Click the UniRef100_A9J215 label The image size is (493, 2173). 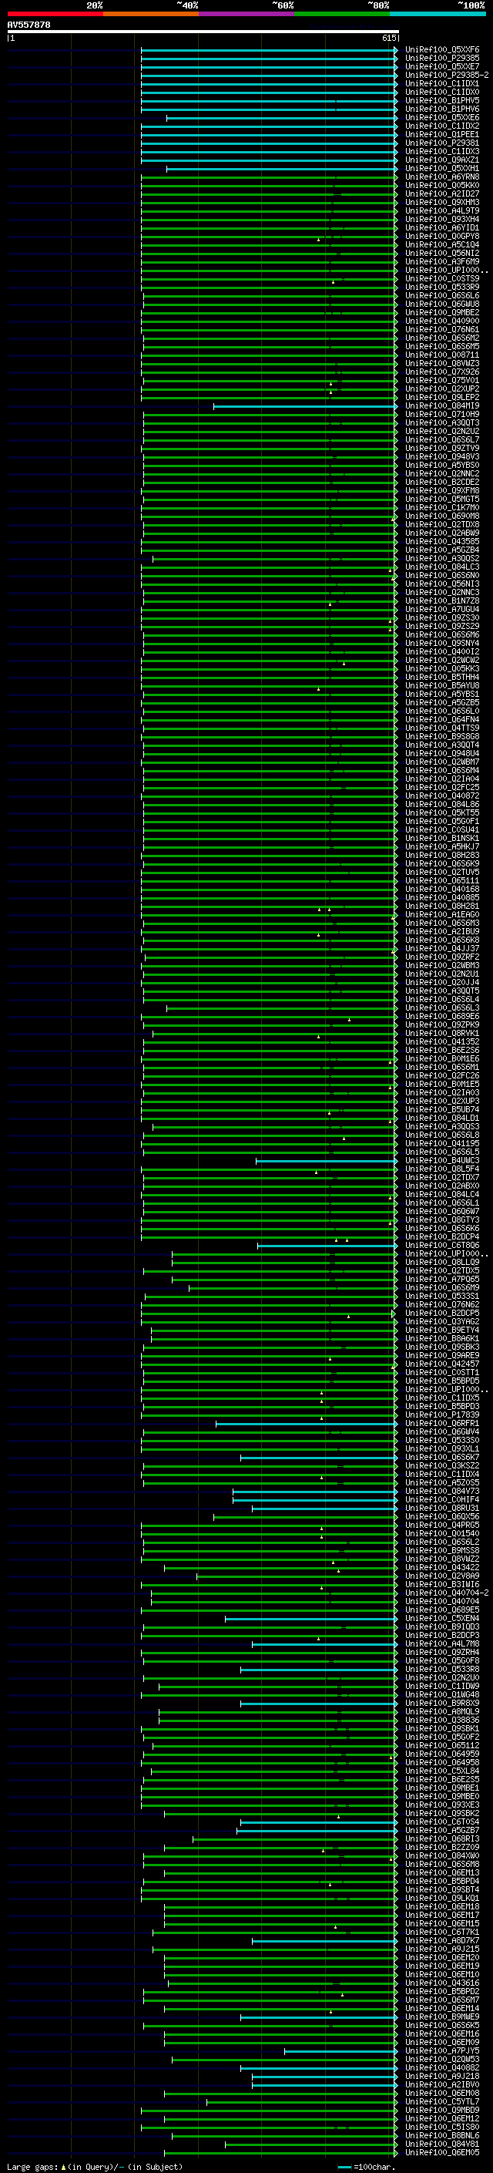pyautogui.click(x=442, y=1949)
